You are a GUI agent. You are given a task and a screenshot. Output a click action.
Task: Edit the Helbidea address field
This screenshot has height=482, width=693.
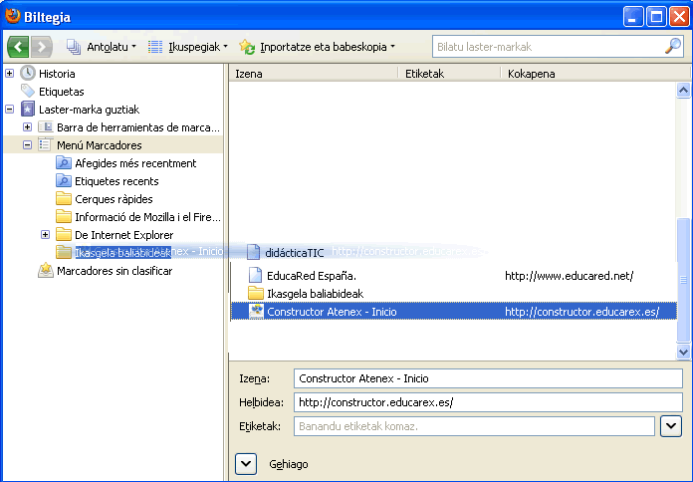click(x=488, y=402)
